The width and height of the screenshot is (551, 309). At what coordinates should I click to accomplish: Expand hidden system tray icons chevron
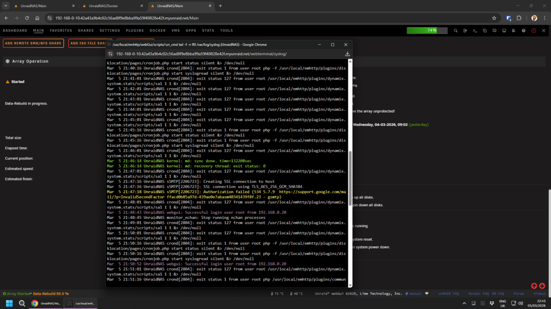coord(464,304)
